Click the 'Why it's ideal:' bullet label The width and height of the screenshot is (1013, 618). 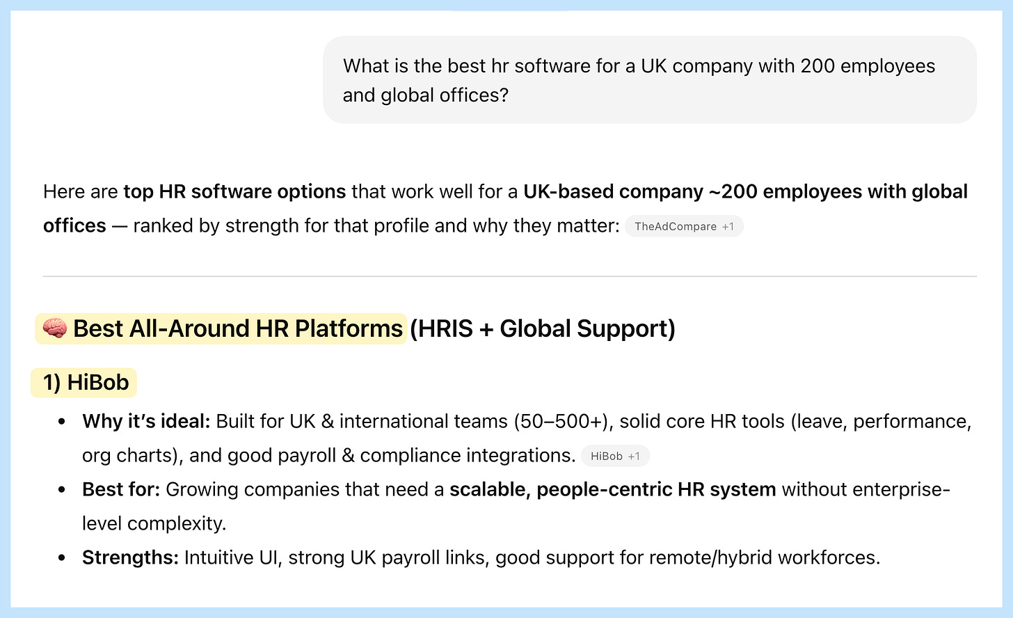point(146,421)
